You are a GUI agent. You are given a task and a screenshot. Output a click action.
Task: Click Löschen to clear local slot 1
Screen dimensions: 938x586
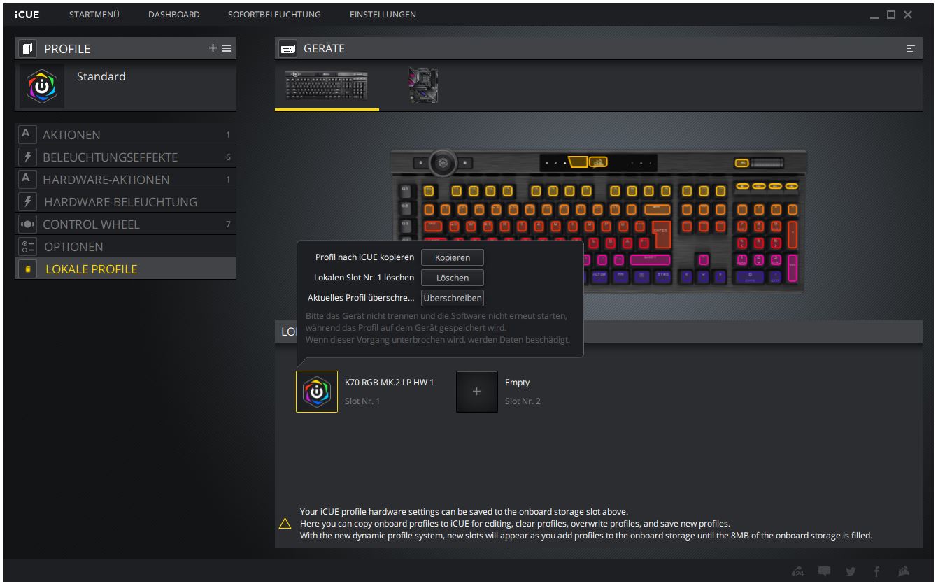(x=452, y=278)
